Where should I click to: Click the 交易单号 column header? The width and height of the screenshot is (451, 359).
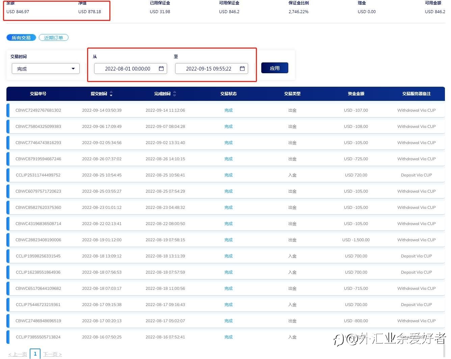point(38,94)
